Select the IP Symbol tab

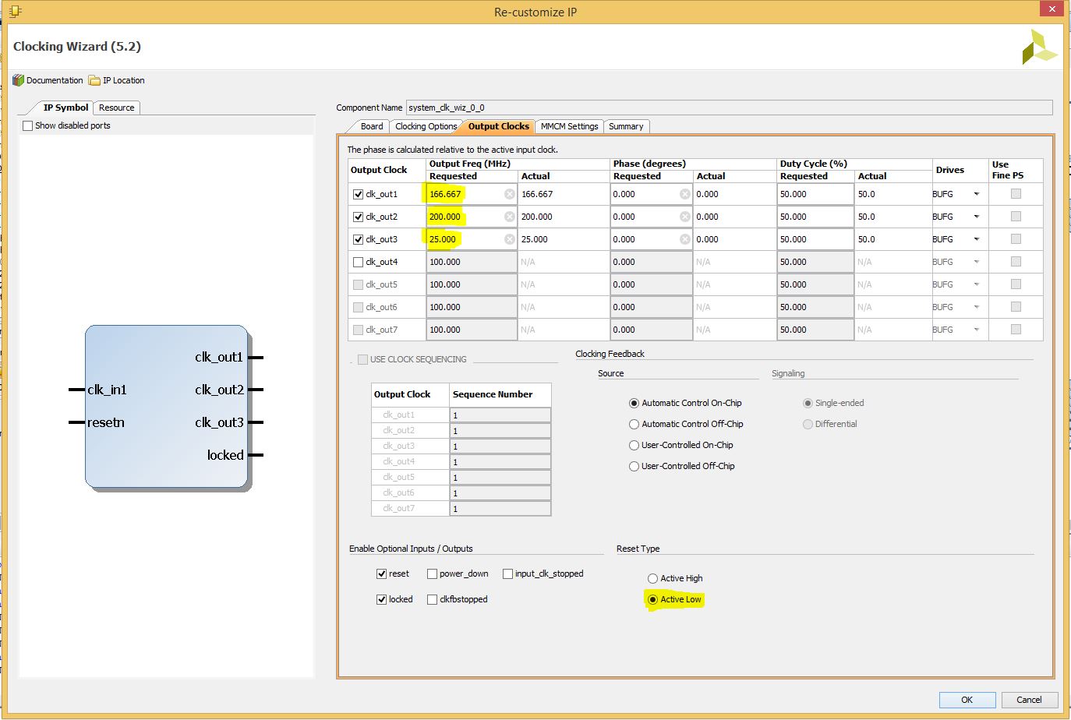(x=65, y=108)
